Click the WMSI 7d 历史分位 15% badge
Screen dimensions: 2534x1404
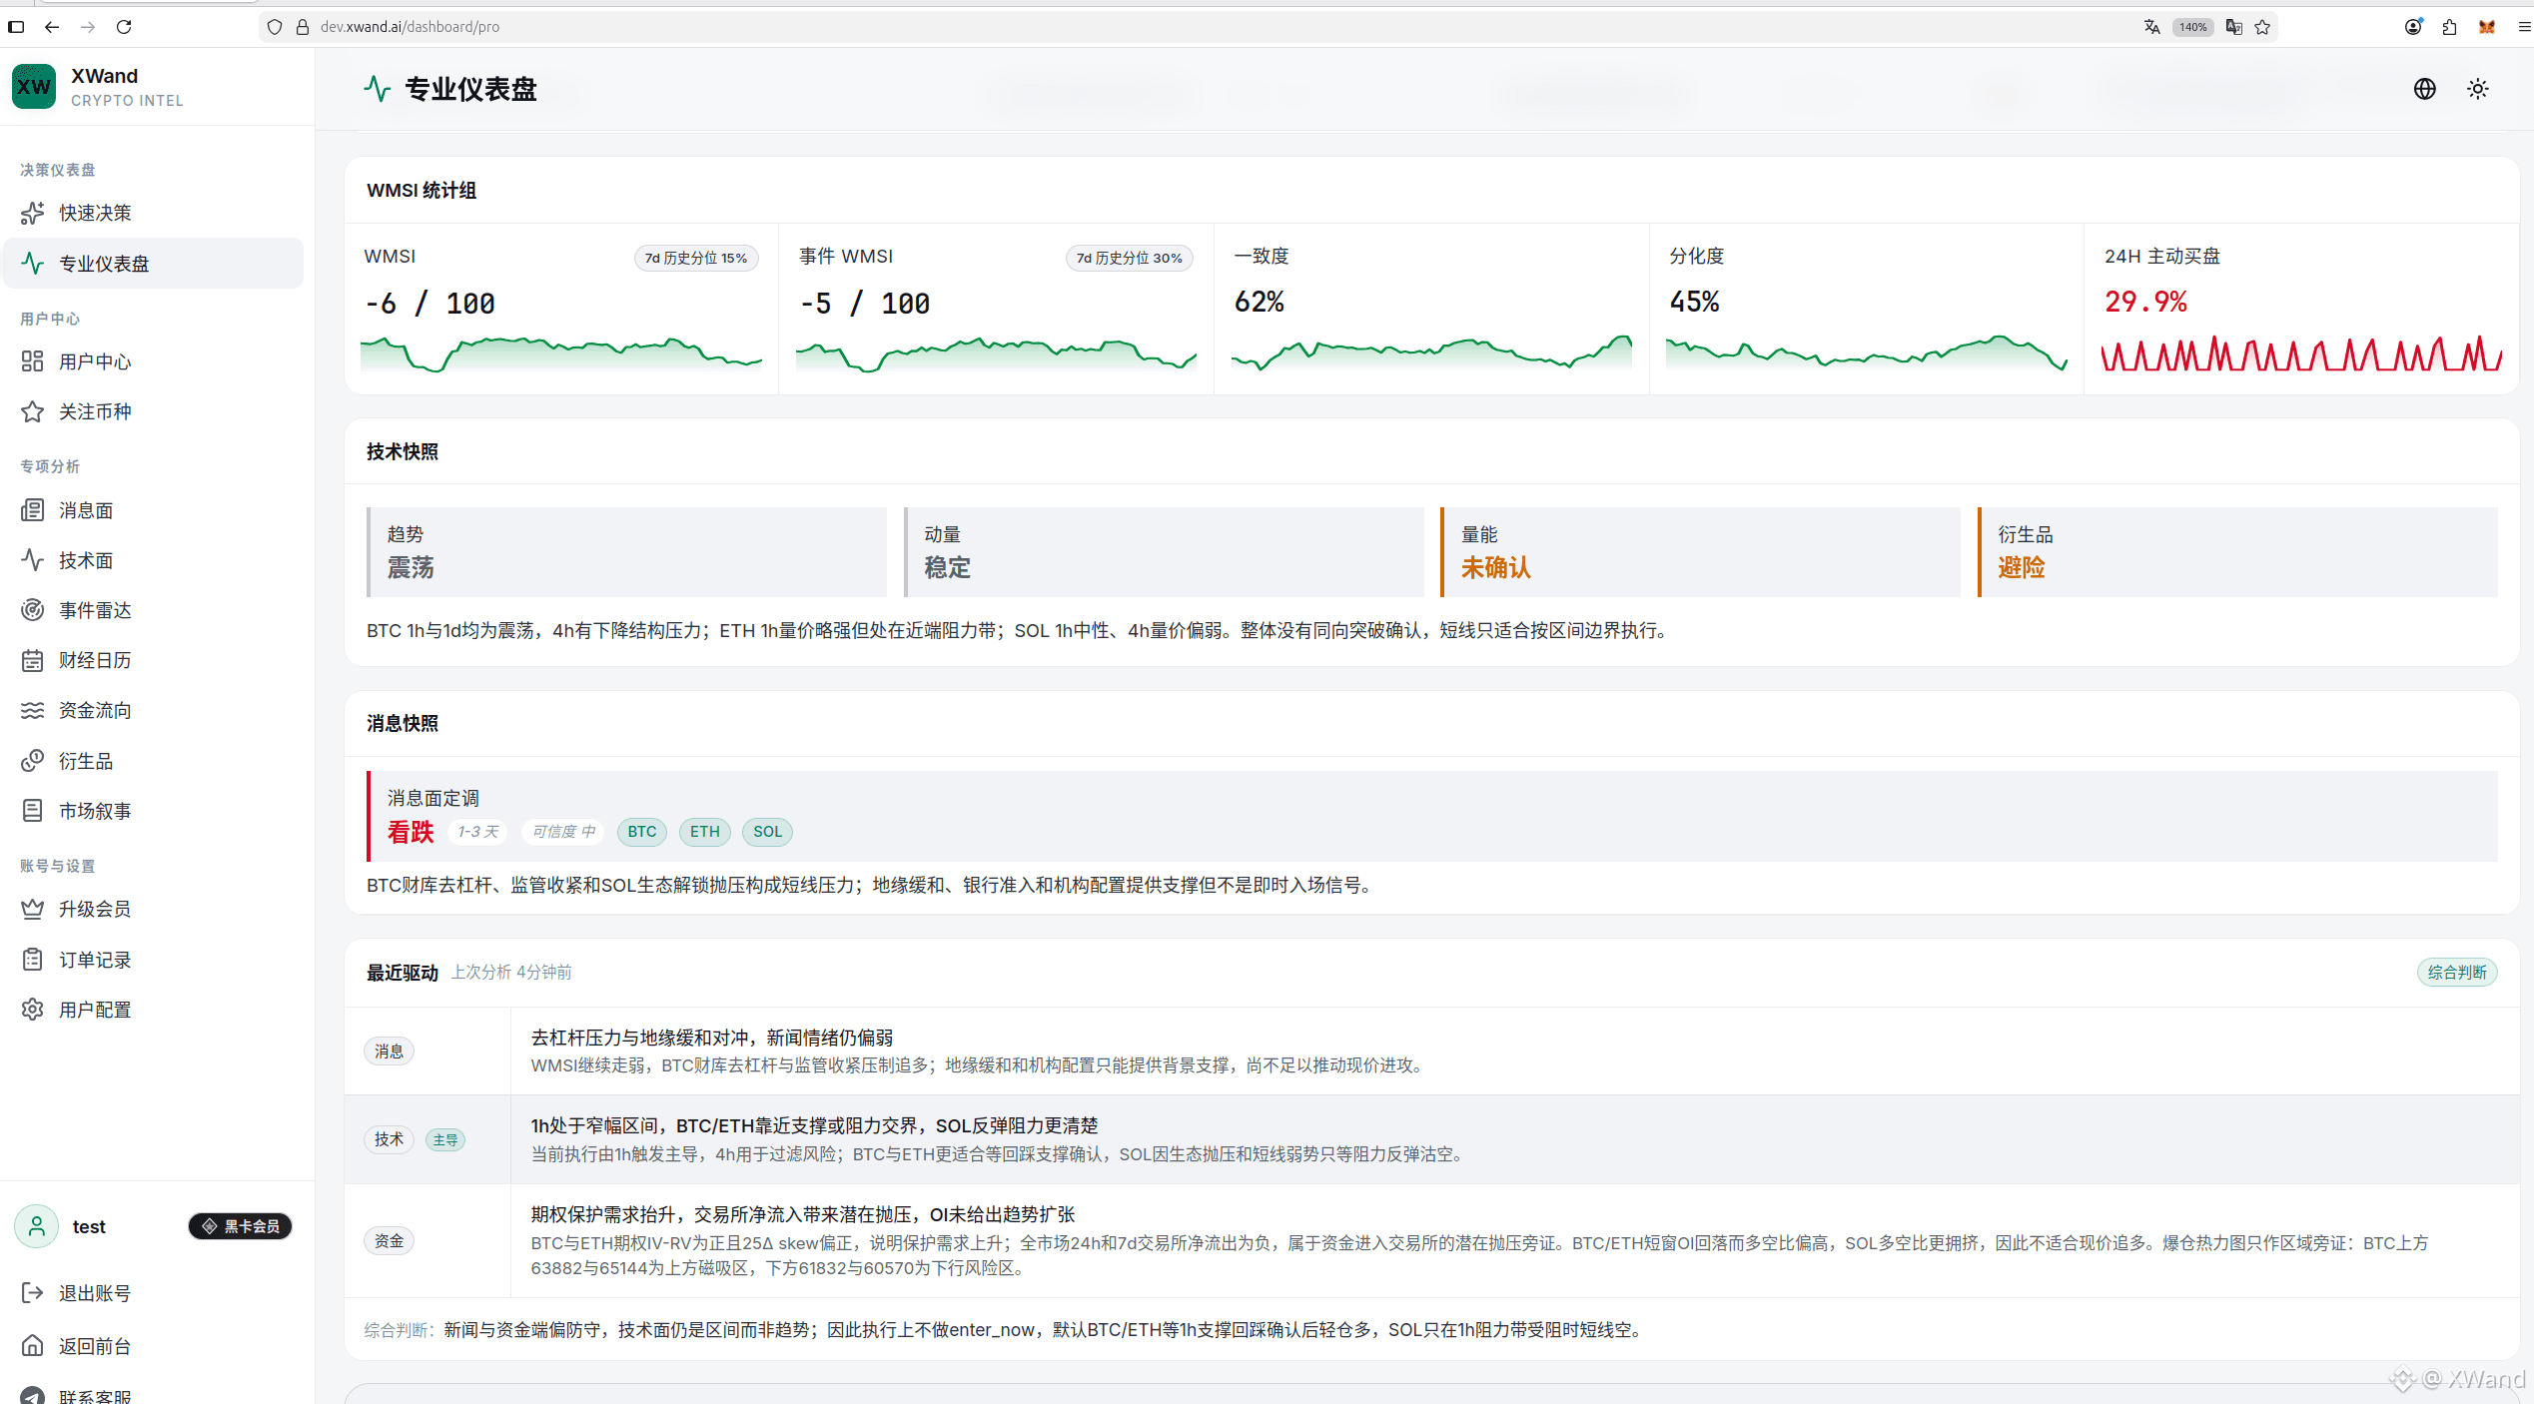click(696, 258)
